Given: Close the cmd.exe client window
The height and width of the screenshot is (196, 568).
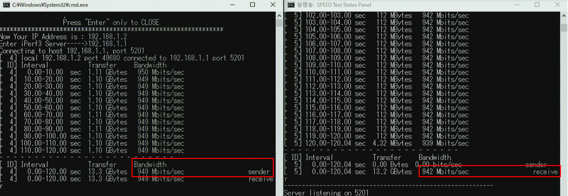Looking at the screenshot, I should click(273, 5).
